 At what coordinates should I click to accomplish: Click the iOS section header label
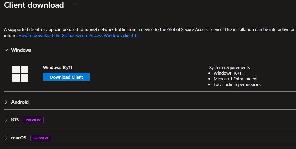pos(15,120)
